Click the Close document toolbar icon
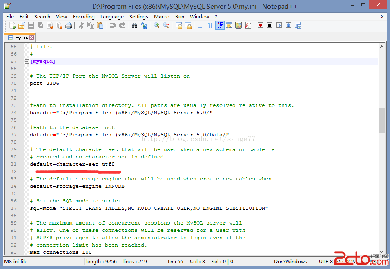Viewport: 390px width, 269px height. pyautogui.click(x=50, y=25)
